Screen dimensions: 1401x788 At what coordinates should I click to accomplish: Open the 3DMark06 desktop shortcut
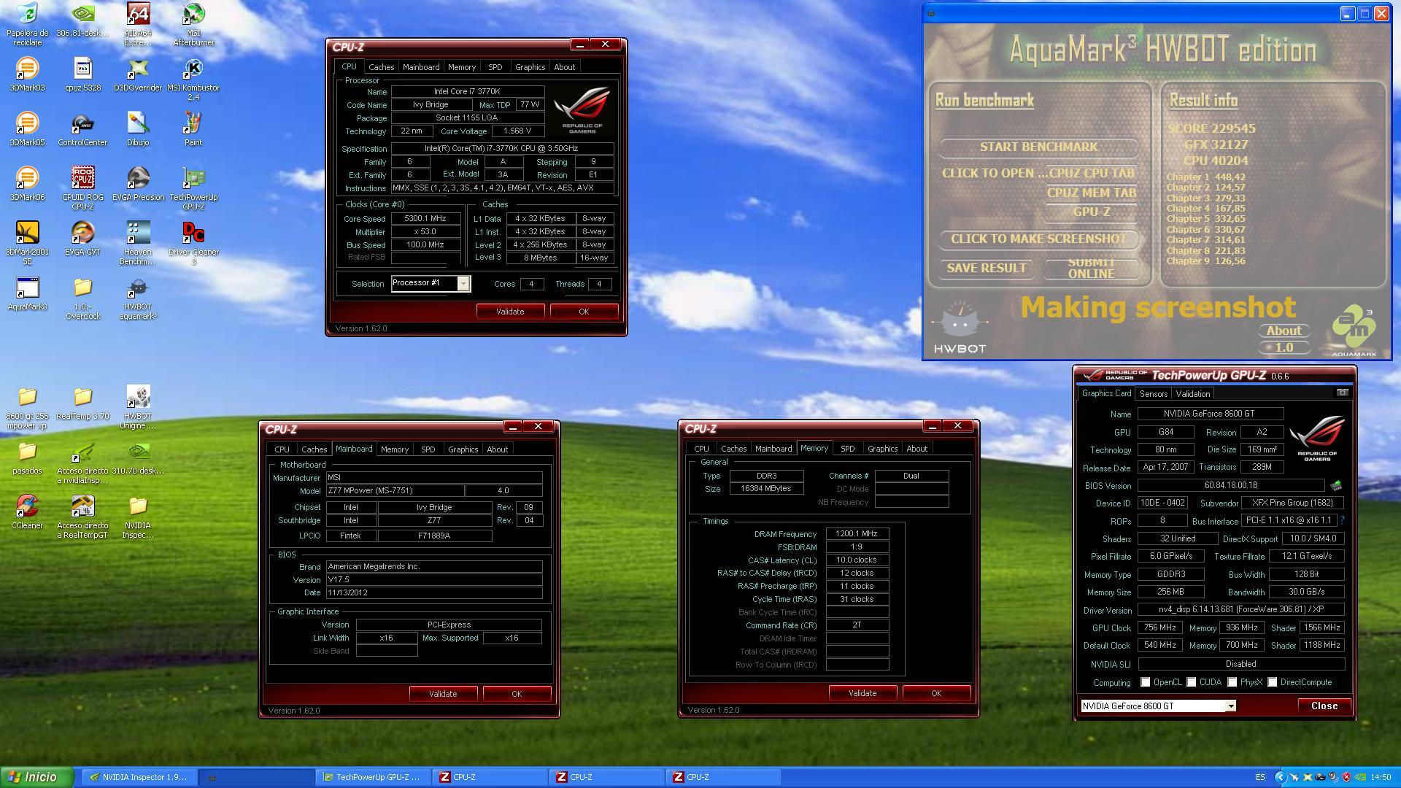click(x=27, y=184)
